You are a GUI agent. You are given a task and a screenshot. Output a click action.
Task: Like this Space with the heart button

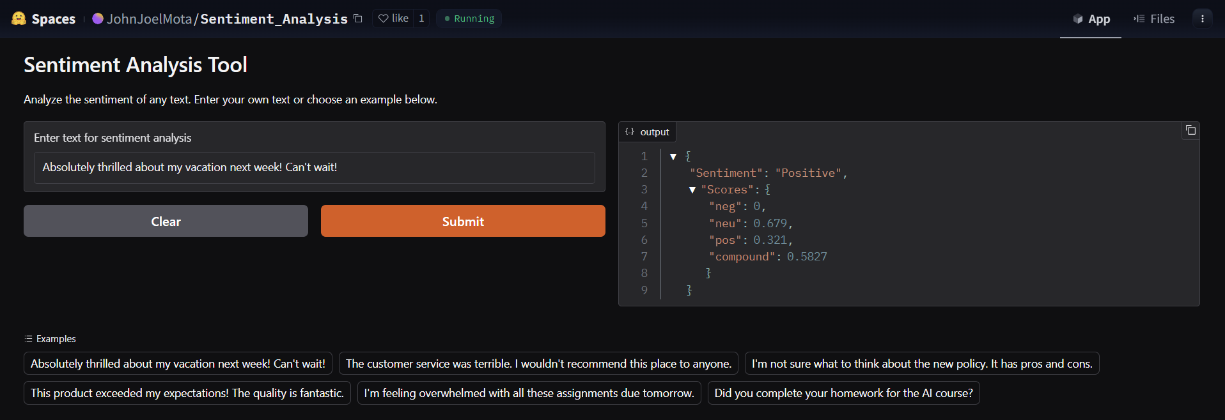click(393, 19)
